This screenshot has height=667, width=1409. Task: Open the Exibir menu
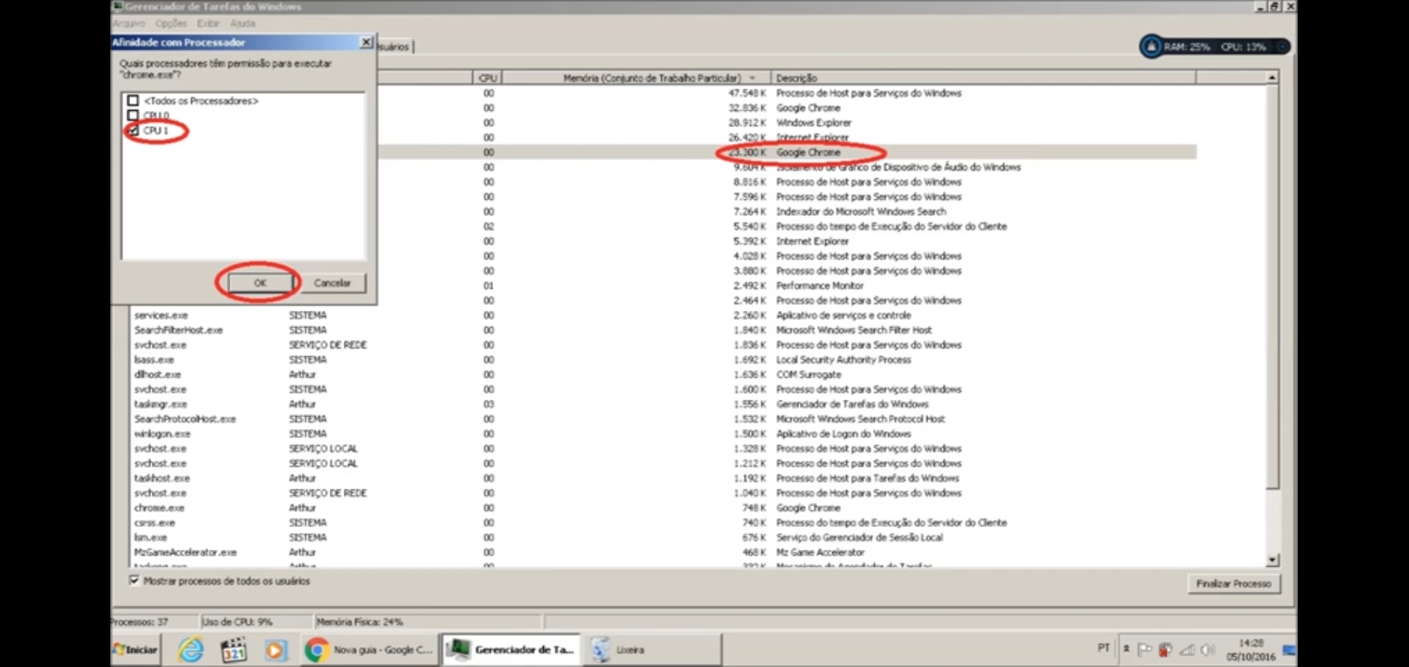(x=209, y=23)
